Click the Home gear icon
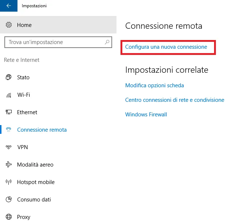Image resolution: width=233 pixels, height=224 pixels. (x=9, y=25)
